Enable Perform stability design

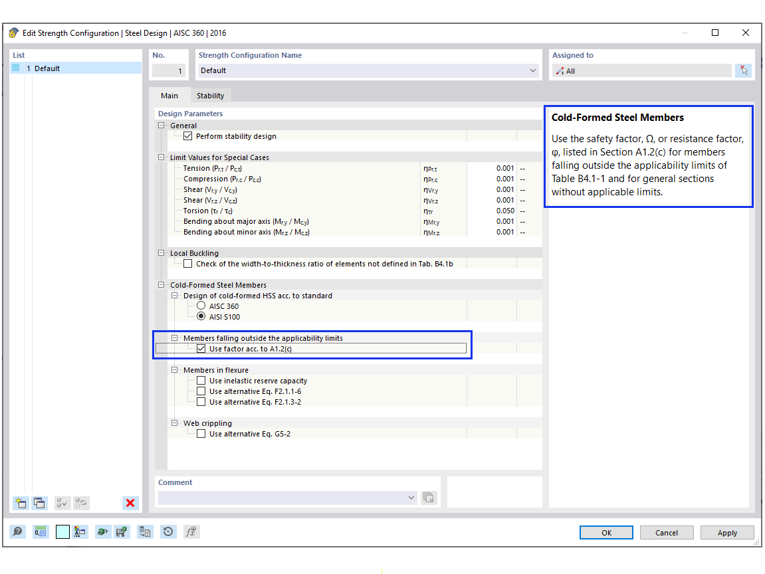point(188,136)
